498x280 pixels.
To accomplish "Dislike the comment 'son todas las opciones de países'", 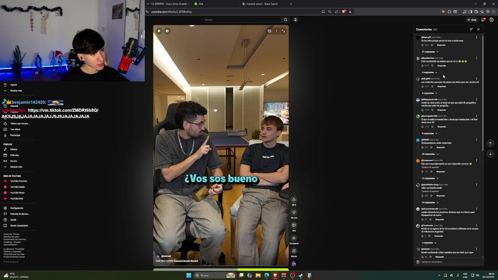I will pyautogui.click(x=432, y=86).
